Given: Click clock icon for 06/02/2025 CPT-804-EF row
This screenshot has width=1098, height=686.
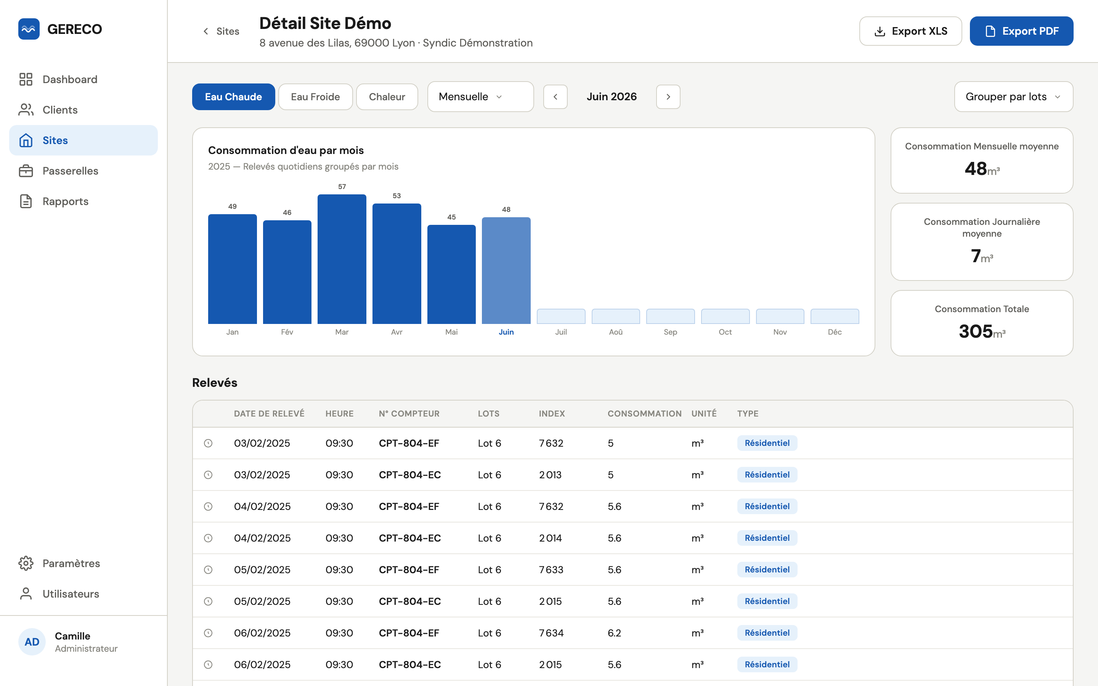Looking at the screenshot, I should [208, 633].
